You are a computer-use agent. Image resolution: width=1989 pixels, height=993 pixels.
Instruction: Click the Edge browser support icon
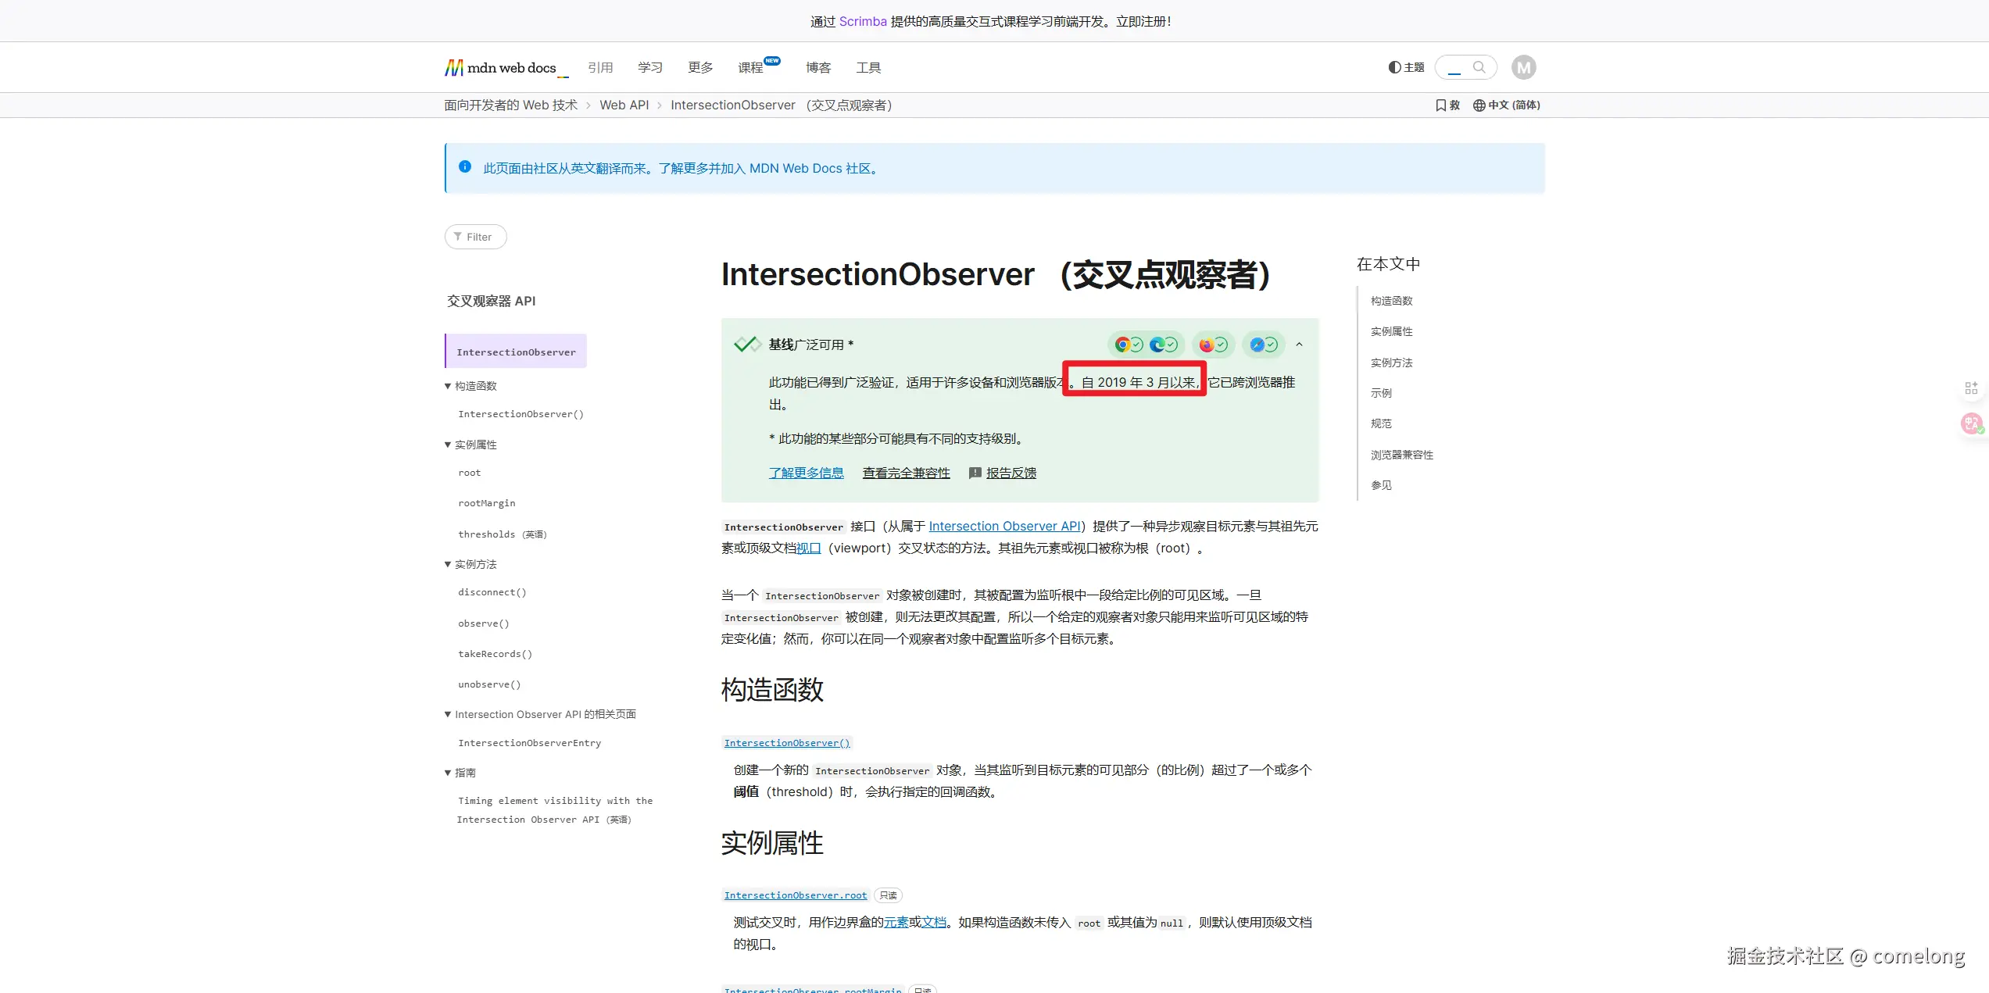[x=1157, y=345]
